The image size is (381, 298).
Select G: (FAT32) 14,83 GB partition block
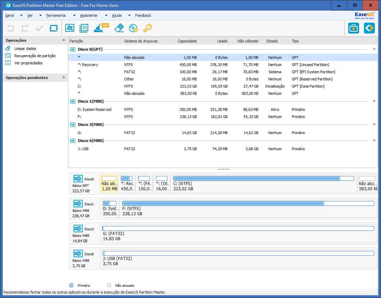pos(238,233)
